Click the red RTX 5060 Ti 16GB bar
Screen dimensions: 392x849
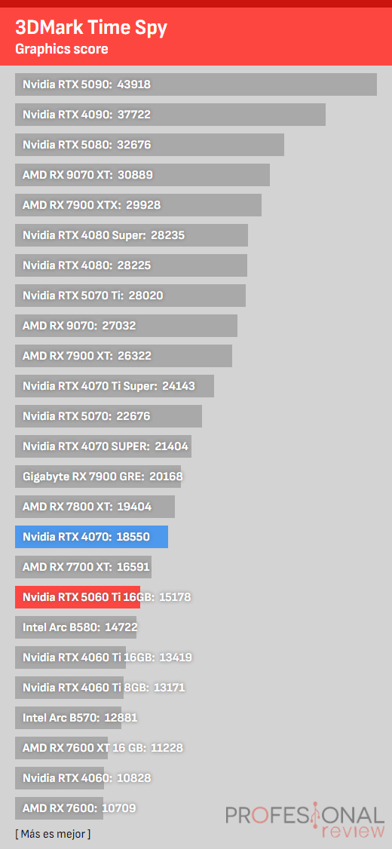[78, 596]
